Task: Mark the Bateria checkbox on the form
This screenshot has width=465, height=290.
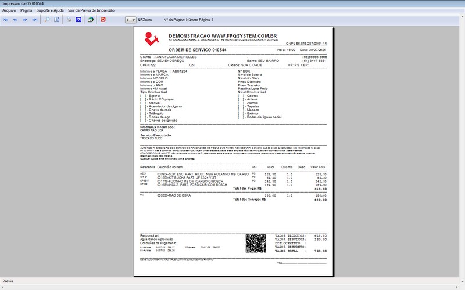Action: point(142,96)
